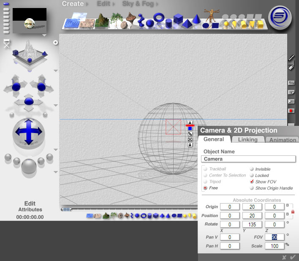This screenshot has height=261, width=299.
Task: Confirm camera settings with the checkmark
Action: [292, 257]
